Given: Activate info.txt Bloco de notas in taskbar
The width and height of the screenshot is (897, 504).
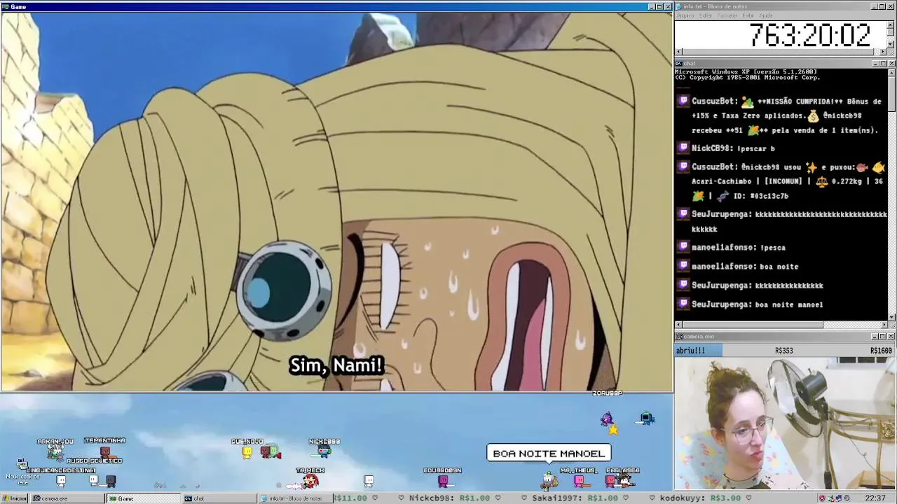Looking at the screenshot, I should click(x=295, y=498).
